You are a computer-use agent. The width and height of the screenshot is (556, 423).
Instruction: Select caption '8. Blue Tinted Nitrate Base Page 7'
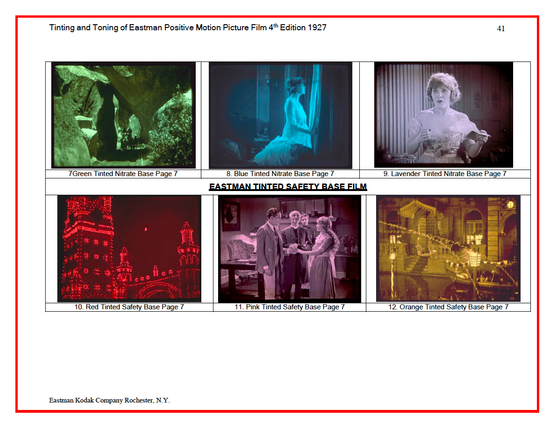coord(280,173)
